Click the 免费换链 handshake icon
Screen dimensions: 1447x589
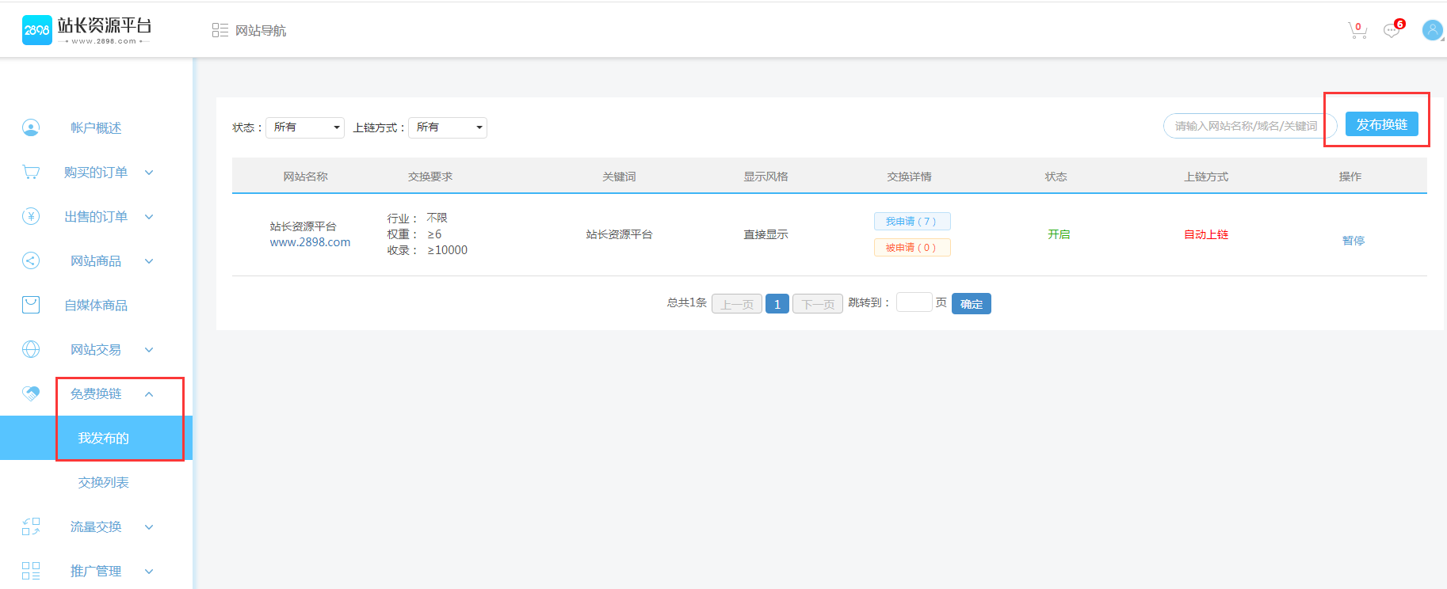click(x=31, y=393)
